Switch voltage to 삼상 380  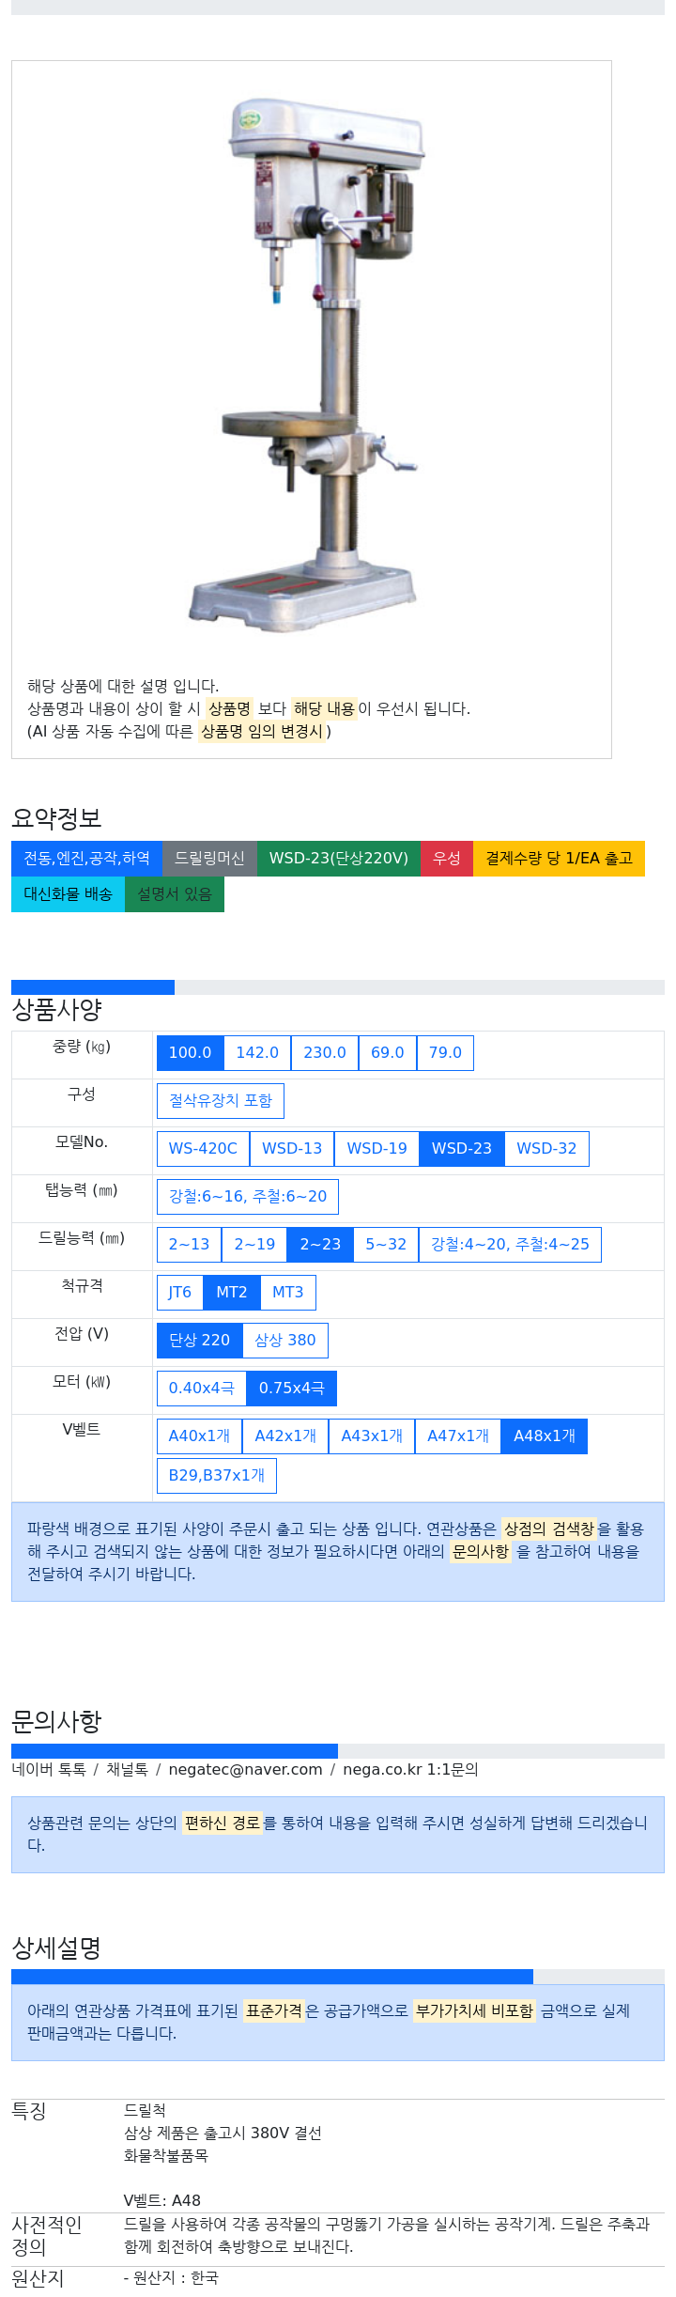click(285, 1340)
